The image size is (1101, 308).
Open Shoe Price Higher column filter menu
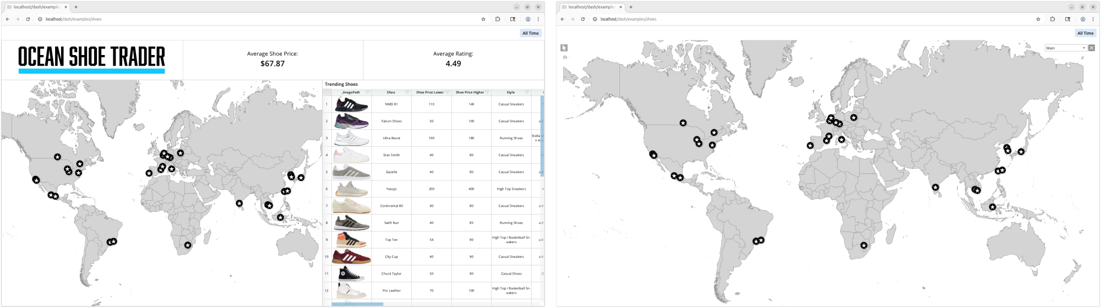[x=487, y=92]
